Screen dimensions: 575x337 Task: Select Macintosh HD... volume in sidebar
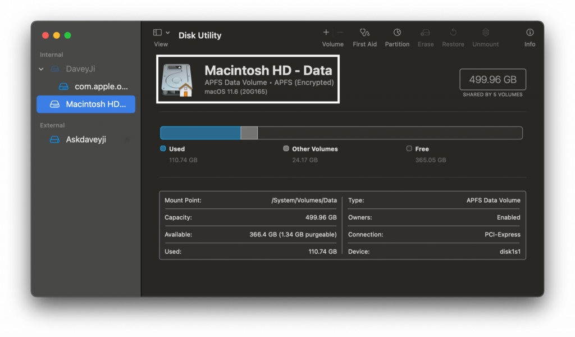click(86, 104)
